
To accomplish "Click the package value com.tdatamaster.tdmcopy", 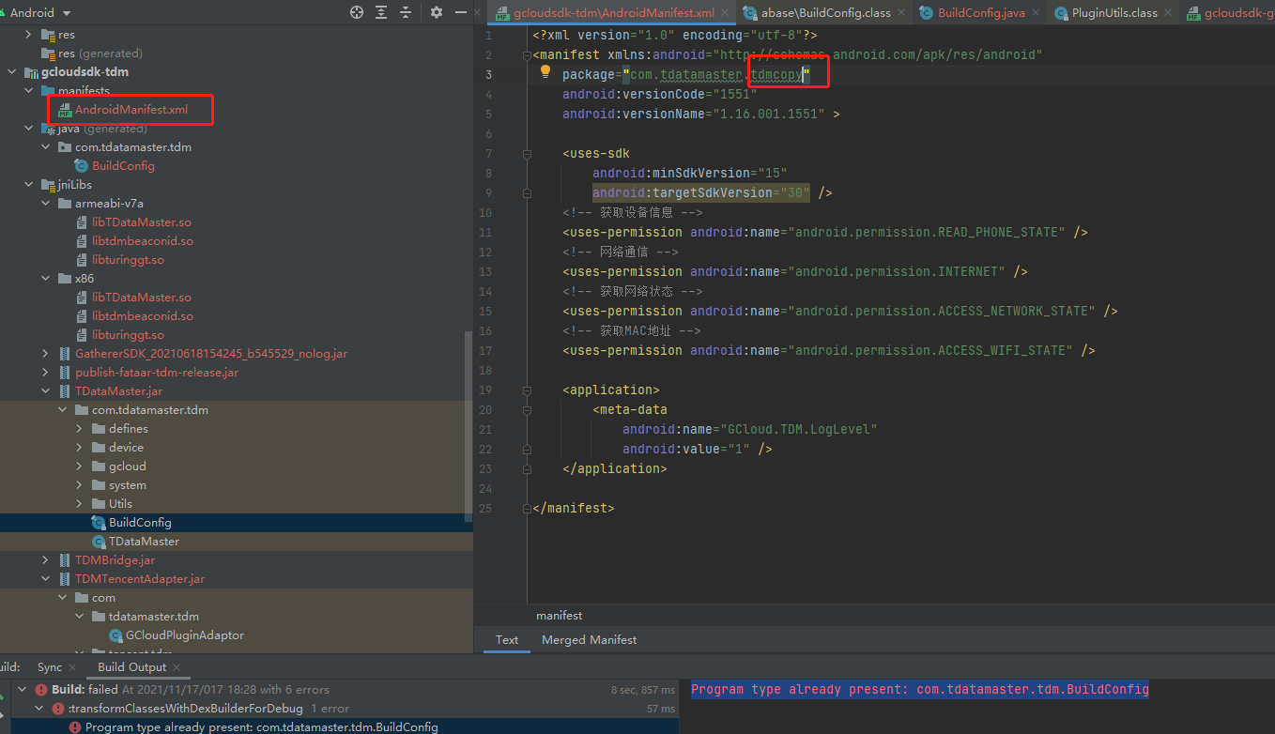I will (716, 74).
